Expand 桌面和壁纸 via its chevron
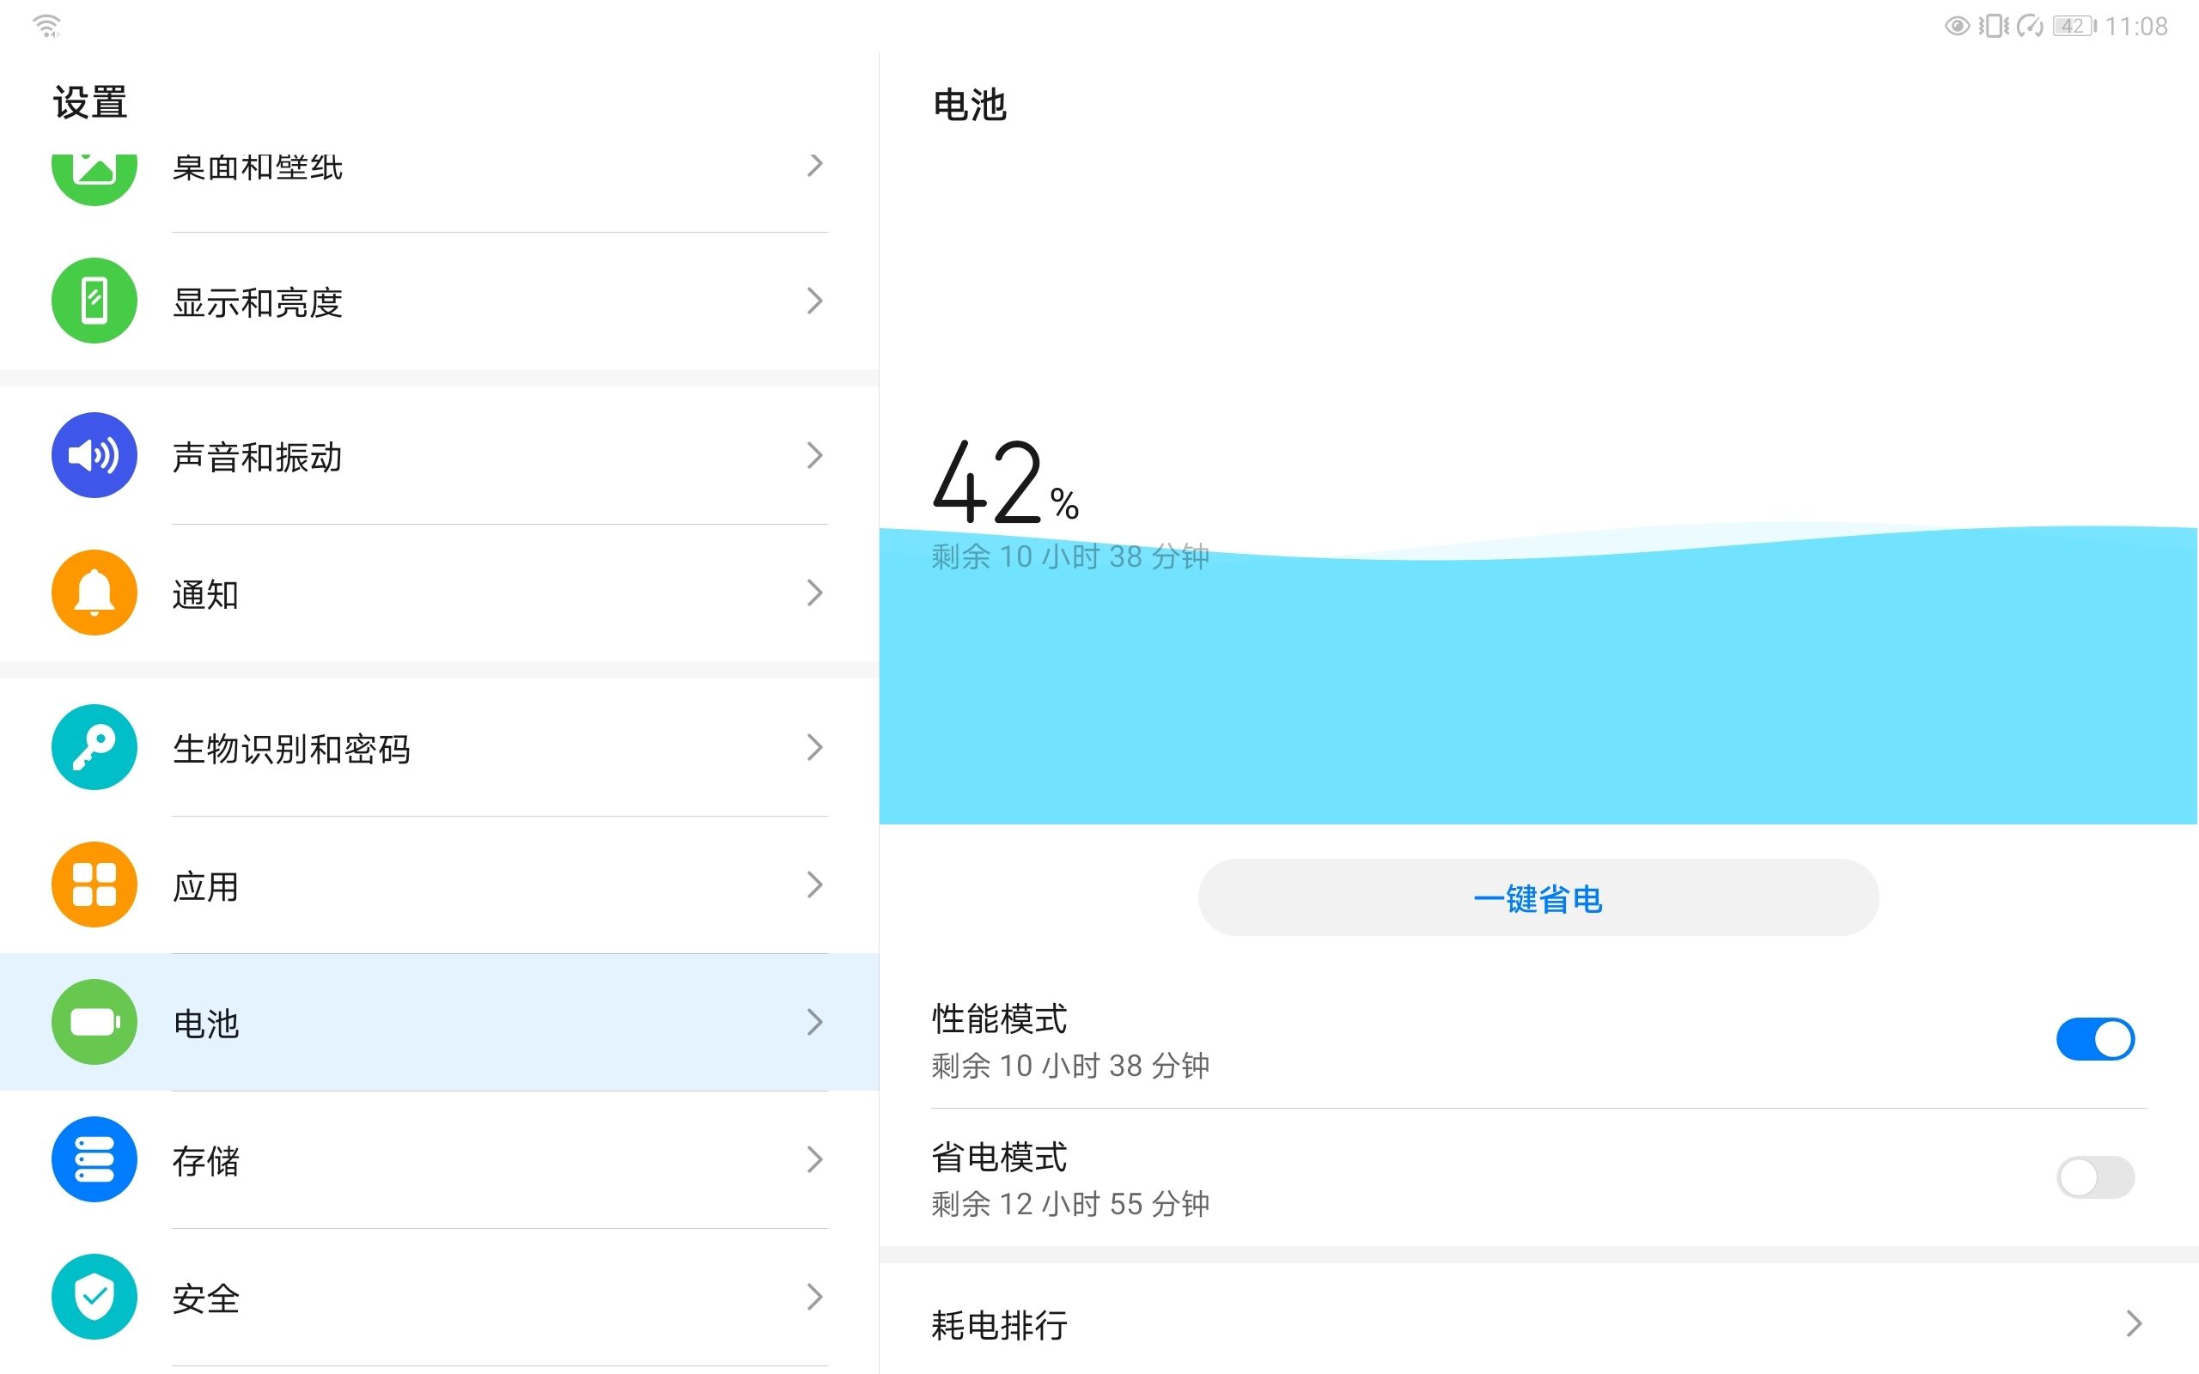2199x1374 pixels. point(815,165)
